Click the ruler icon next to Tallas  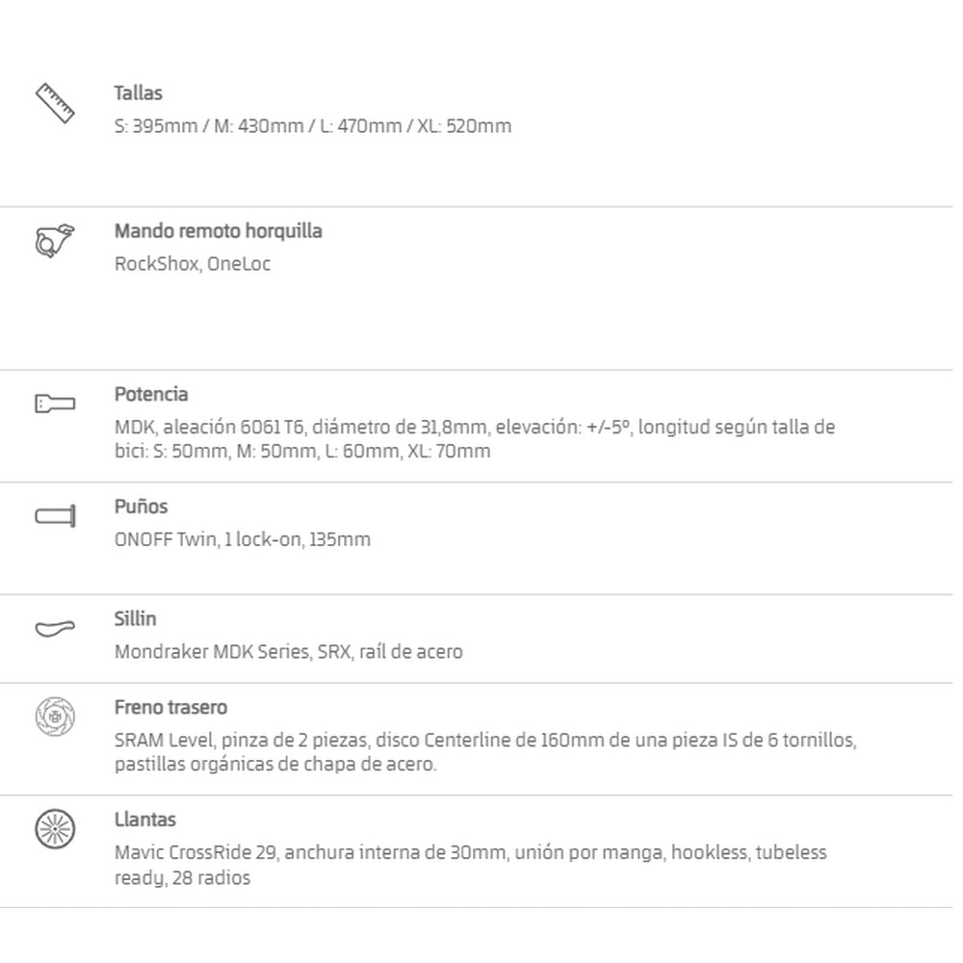pos(55,103)
